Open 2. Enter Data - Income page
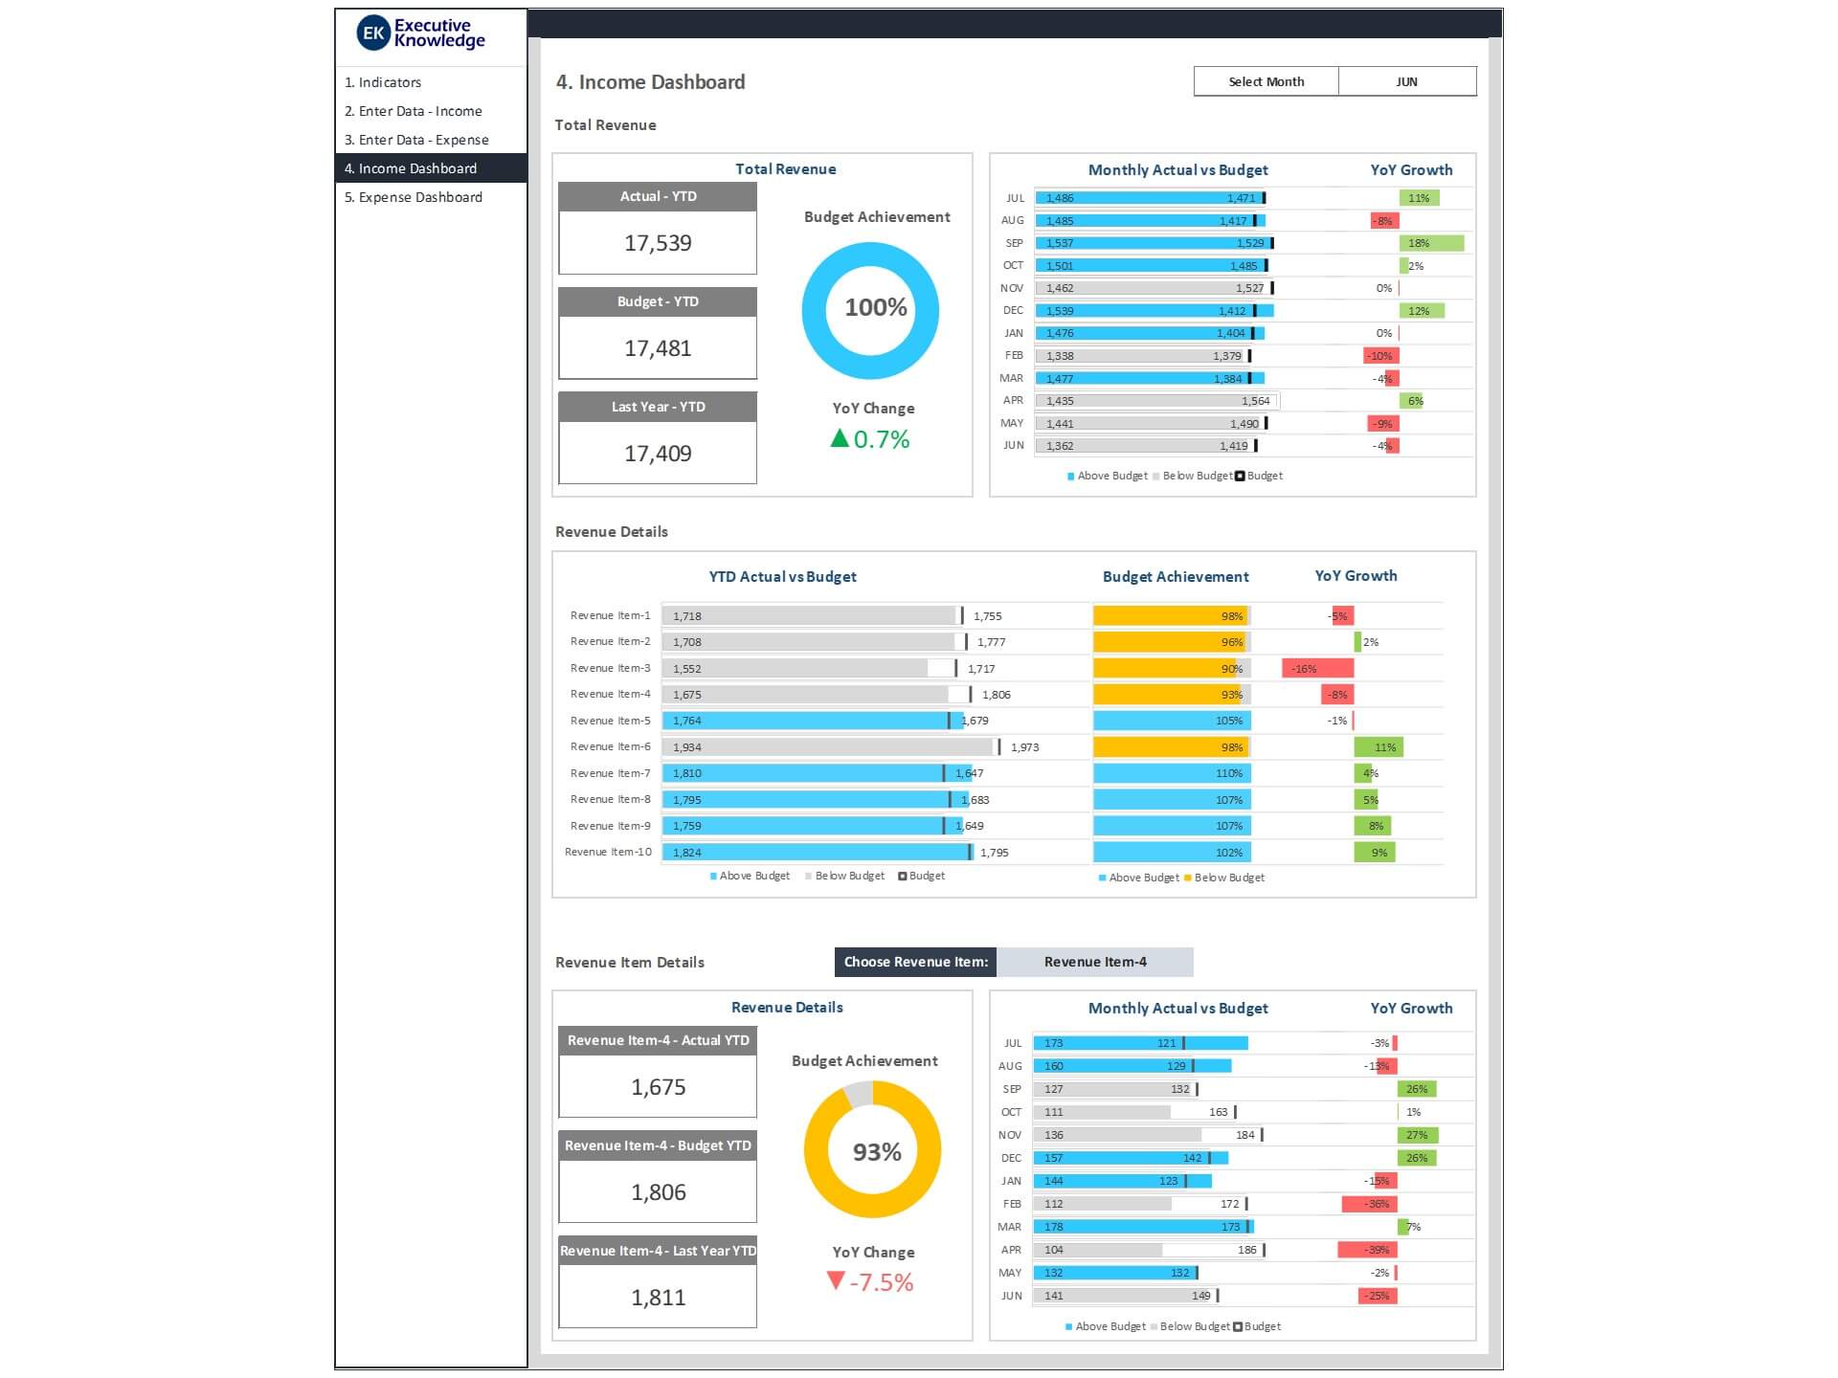 (x=414, y=111)
